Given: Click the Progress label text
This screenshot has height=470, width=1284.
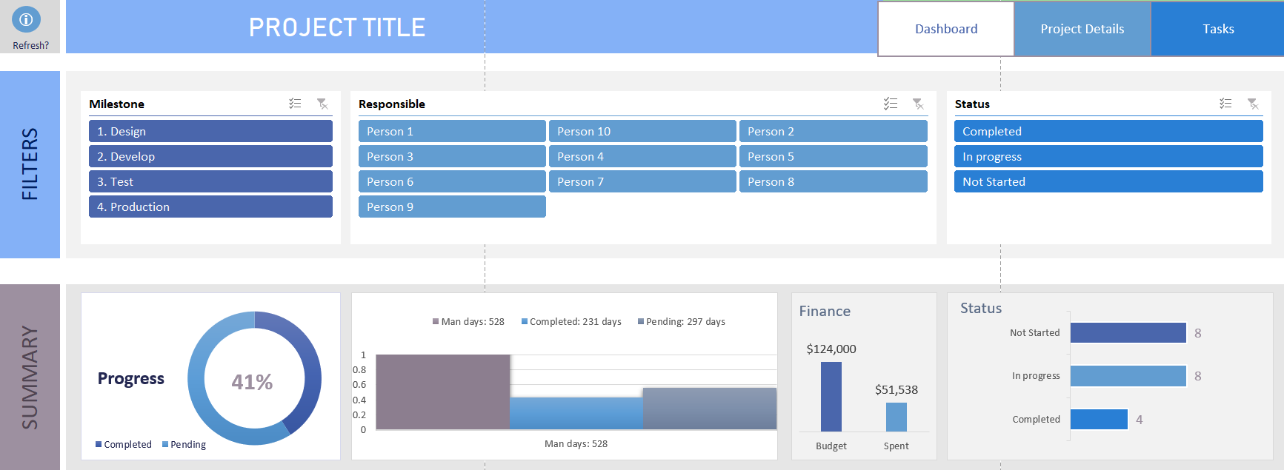Looking at the screenshot, I should [x=131, y=378].
